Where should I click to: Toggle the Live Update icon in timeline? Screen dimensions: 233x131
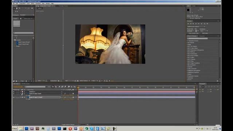53,87
